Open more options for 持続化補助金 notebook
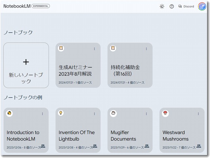The height and width of the screenshot is (158, 210). pos(146,49)
